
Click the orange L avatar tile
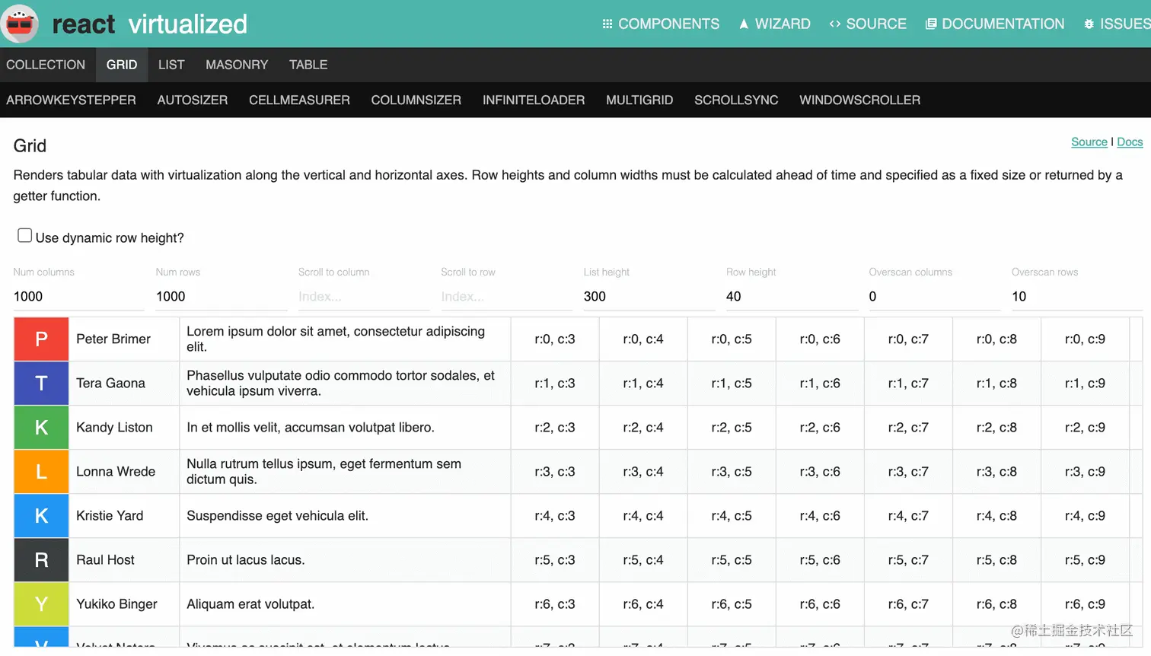coord(42,472)
